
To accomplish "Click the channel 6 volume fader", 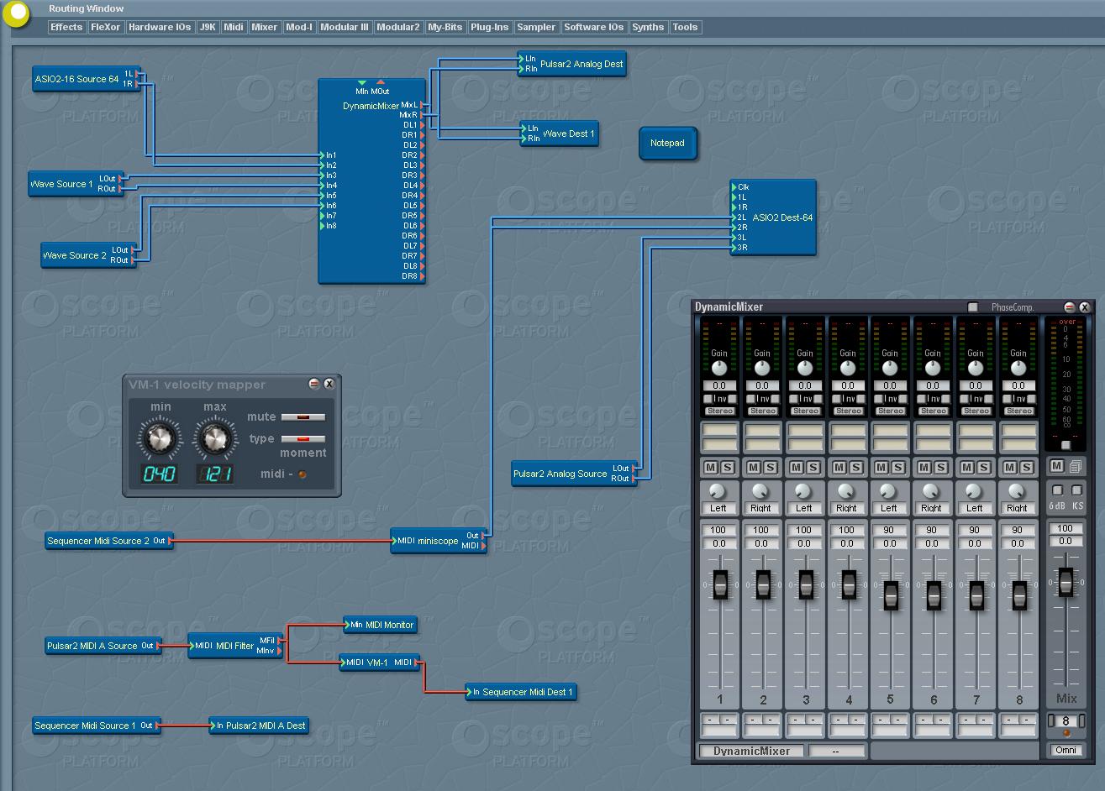I will 934,595.
